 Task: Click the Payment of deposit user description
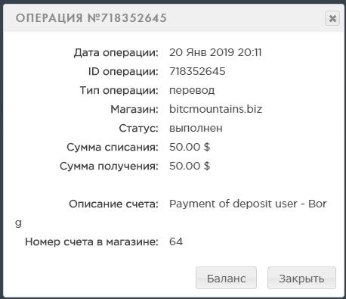[x=248, y=204]
